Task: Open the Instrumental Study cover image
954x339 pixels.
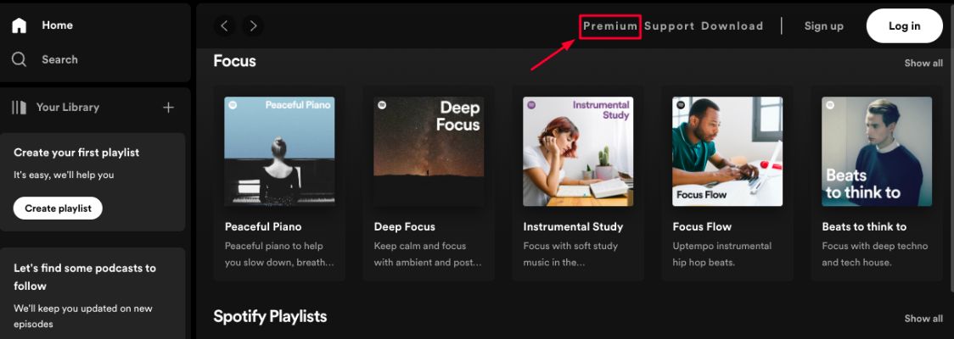Action: (x=578, y=151)
